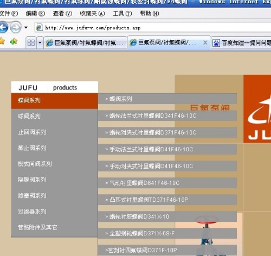This screenshot has height=256, width=271.
Task: Select the active 巨氟泵阀/衬氟蝶阀 tab
Action: [169, 42]
